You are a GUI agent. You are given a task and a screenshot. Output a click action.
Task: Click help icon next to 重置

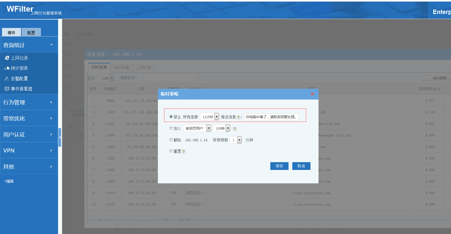(184, 152)
